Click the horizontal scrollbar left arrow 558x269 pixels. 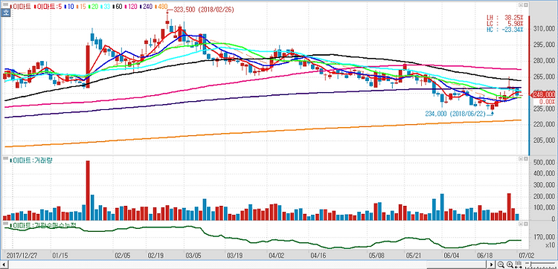pyautogui.click(x=4, y=265)
